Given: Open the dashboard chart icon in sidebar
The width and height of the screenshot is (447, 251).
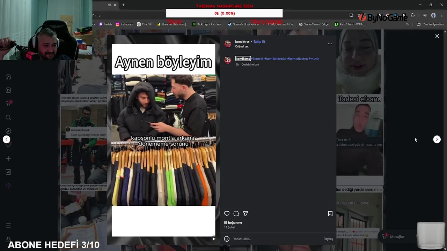Looking at the screenshot, I should tap(8, 172).
